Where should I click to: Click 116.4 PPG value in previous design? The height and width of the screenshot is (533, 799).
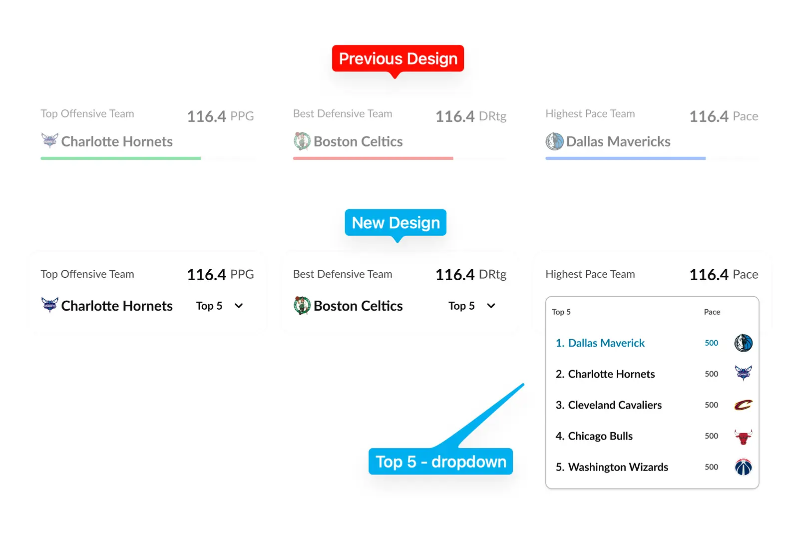pos(220,116)
